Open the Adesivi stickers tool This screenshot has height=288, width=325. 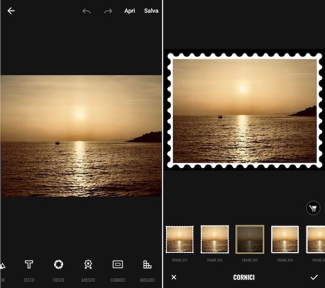coord(88,270)
